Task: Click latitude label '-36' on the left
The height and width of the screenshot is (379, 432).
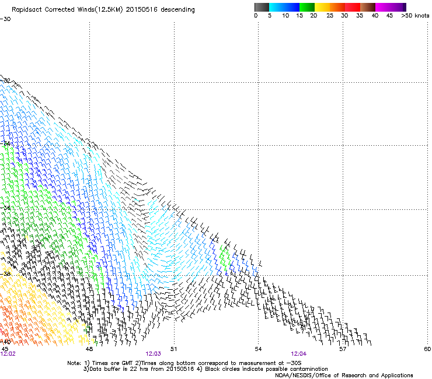Action: (5, 208)
